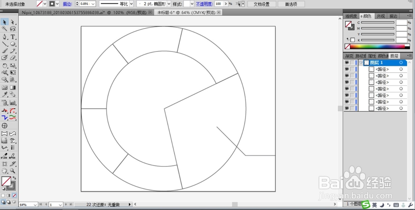Image resolution: width=415 pixels, height=210 pixels.
Task: Open the 样式 graphic style dropdown
Action: 192,4
